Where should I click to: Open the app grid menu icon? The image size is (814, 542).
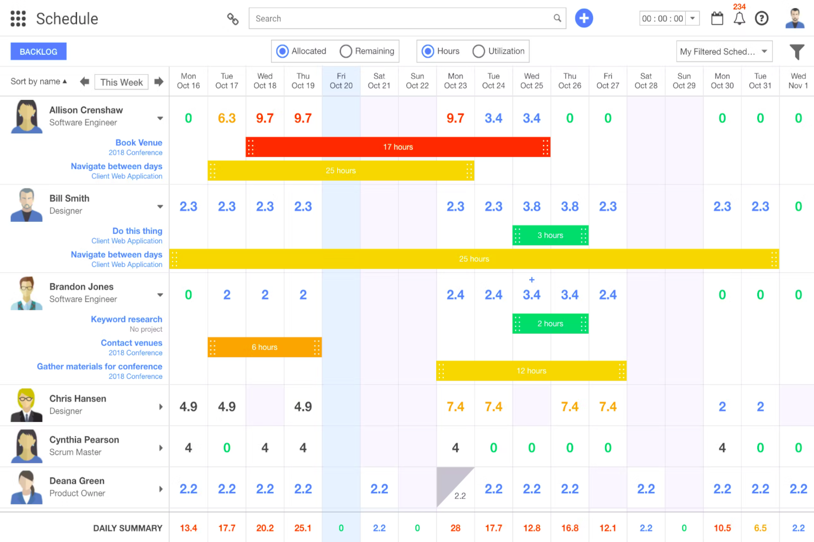coord(18,19)
